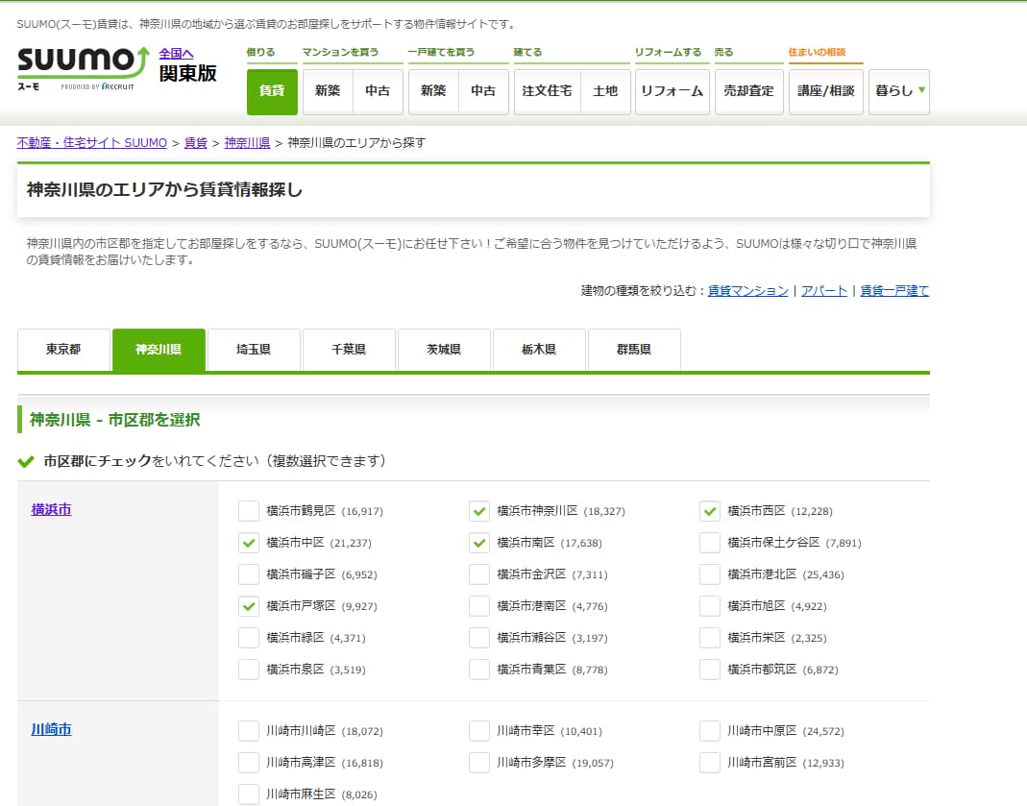Open the 横浜市 city link

pos(51,509)
